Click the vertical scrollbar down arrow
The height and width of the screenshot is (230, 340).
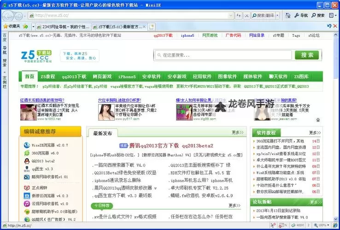click(336, 219)
